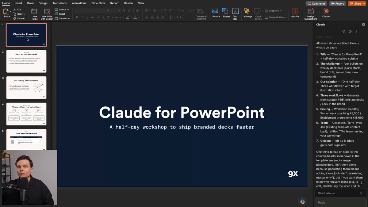Click the Comments button
368x207 pixels.
tap(316, 3)
